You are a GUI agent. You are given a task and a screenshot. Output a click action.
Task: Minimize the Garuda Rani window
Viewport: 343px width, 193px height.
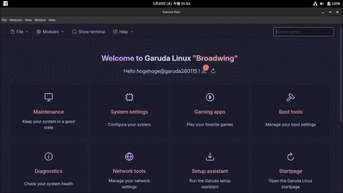(323, 12)
